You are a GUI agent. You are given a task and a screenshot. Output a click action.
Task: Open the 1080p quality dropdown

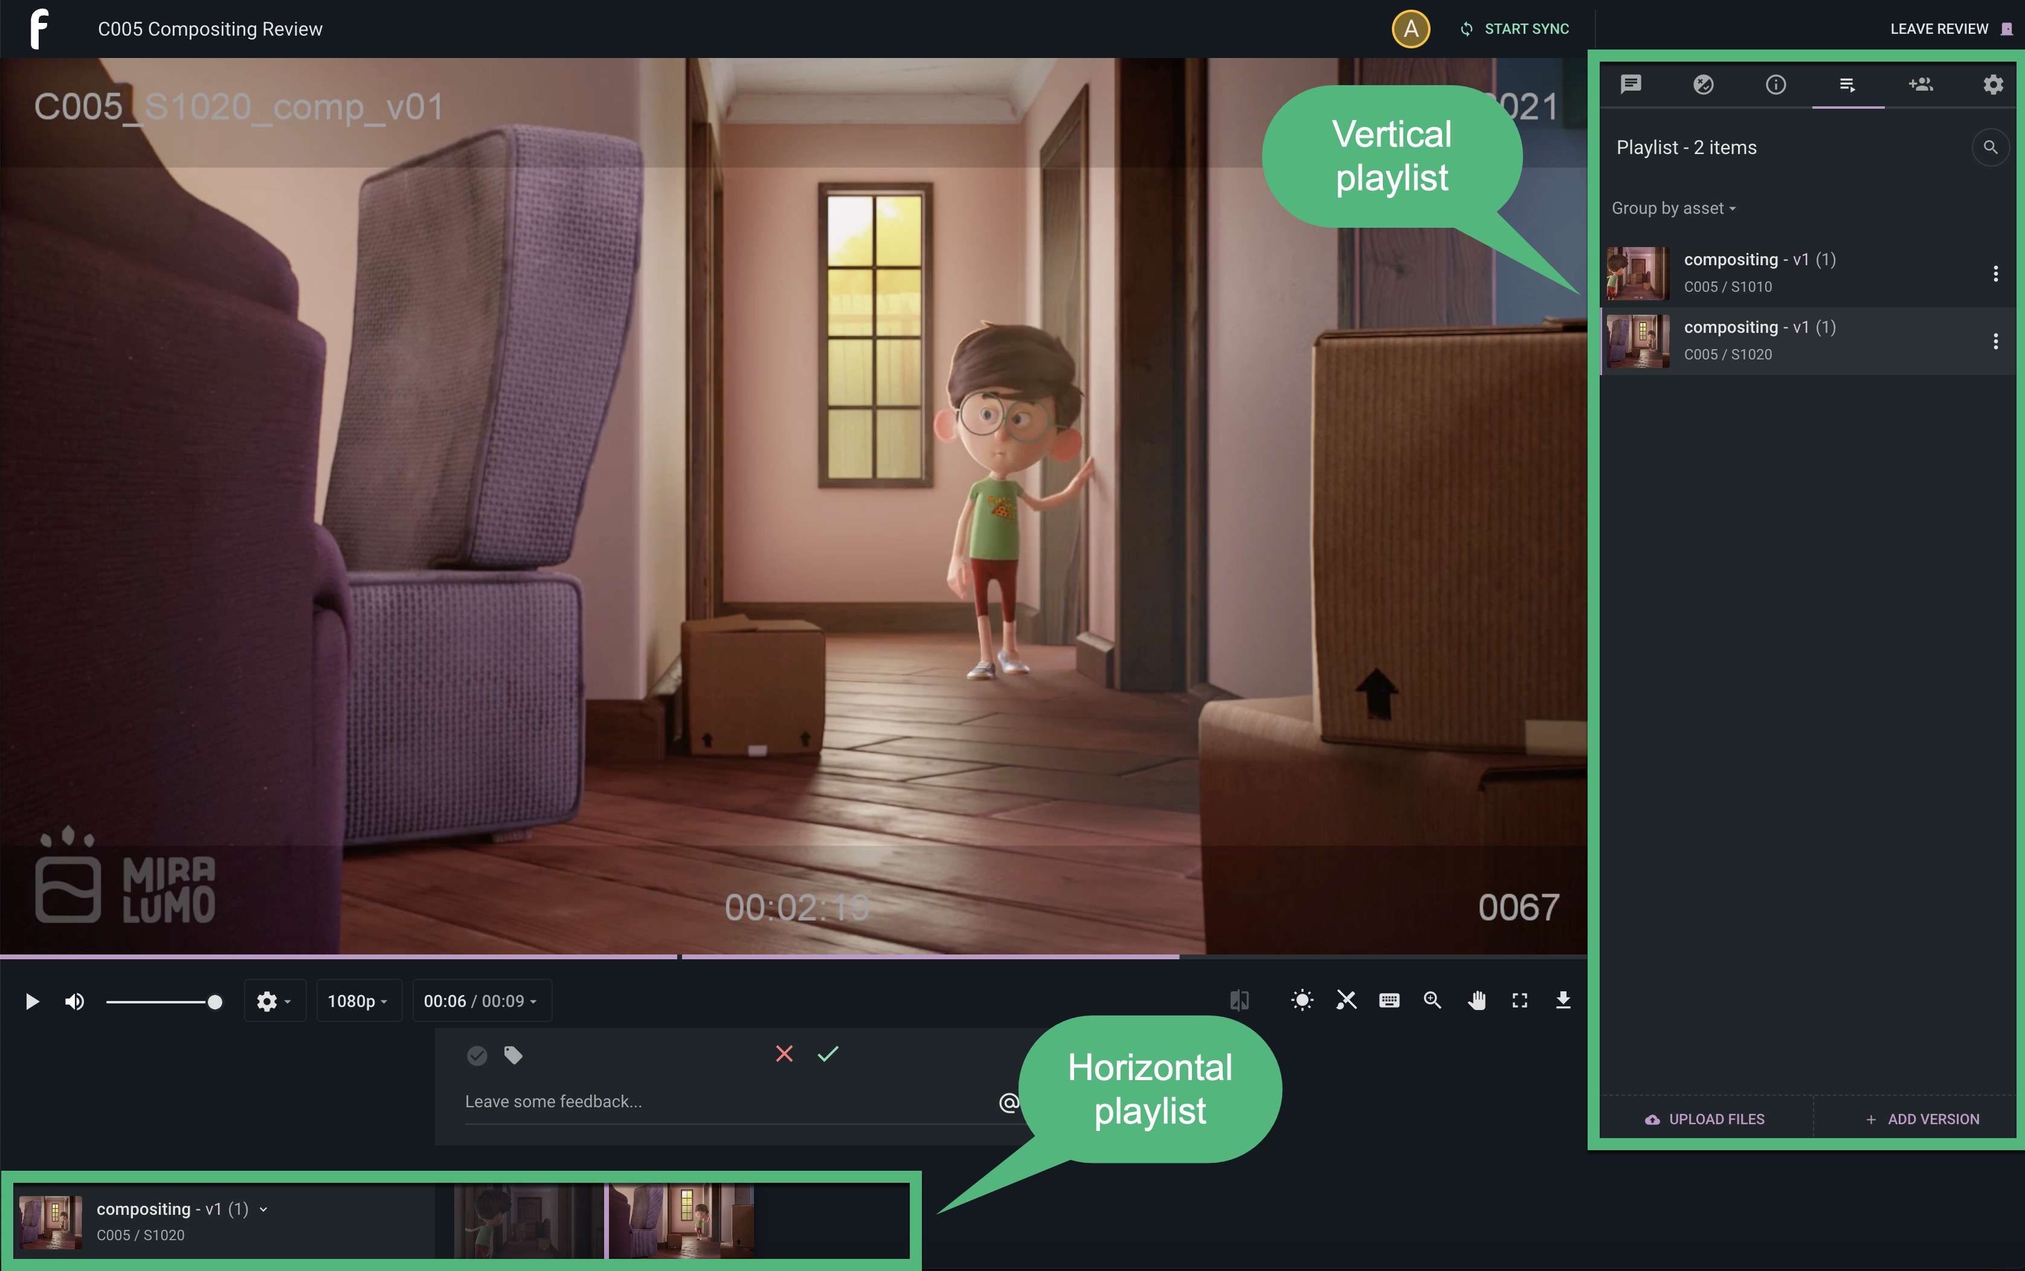(x=358, y=1001)
